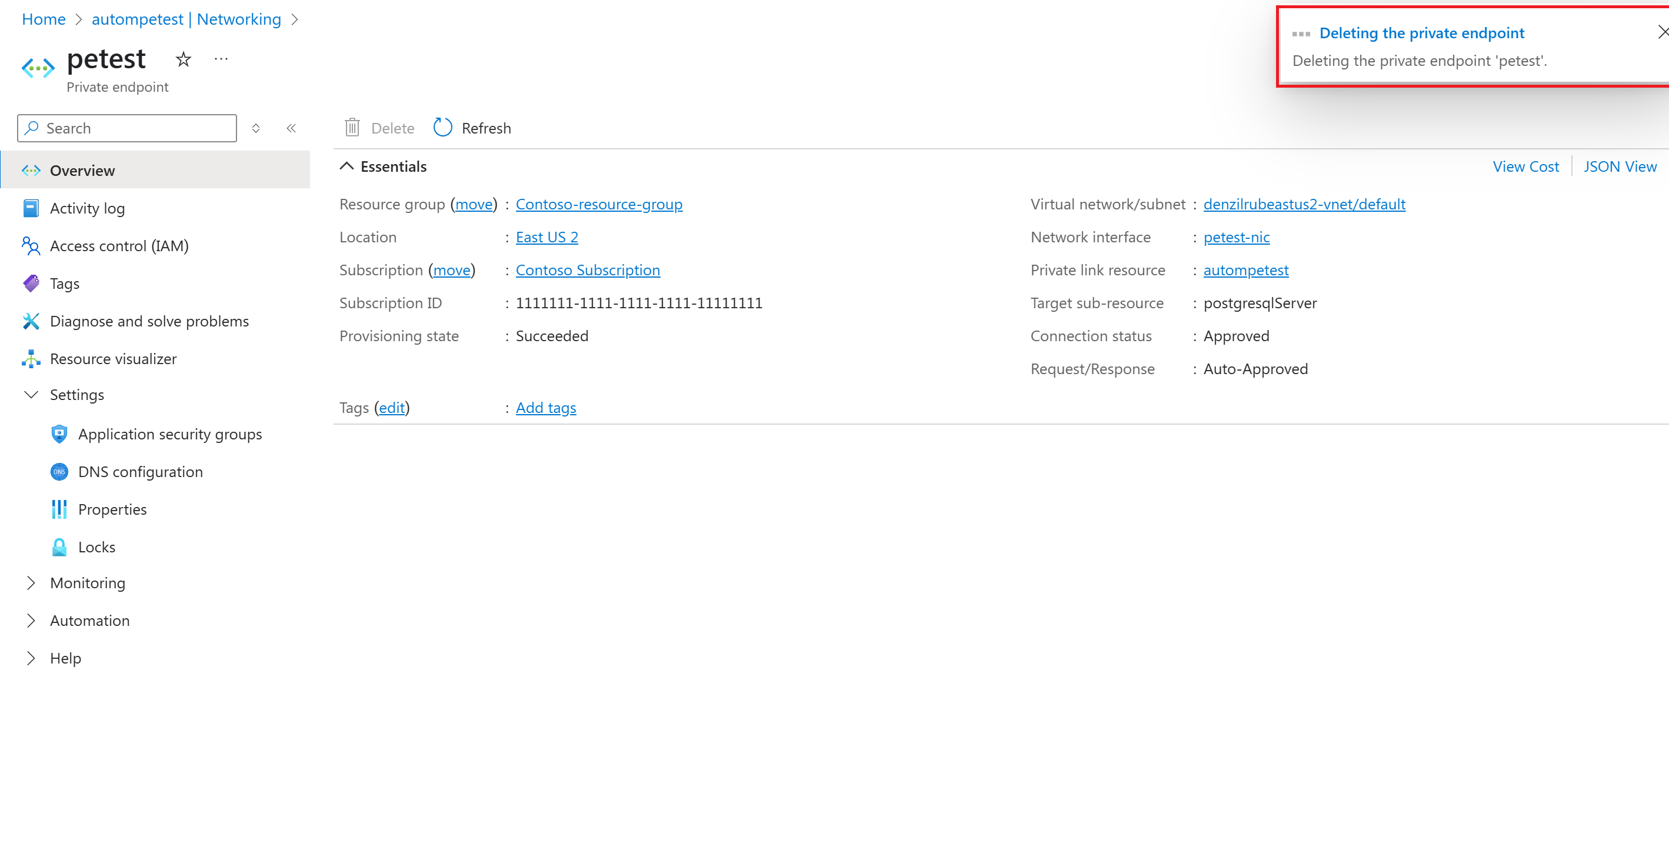The width and height of the screenshot is (1669, 850).
Task: Open Diagnose and solve problems
Action: pyautogui.click(x=148, y=321)
